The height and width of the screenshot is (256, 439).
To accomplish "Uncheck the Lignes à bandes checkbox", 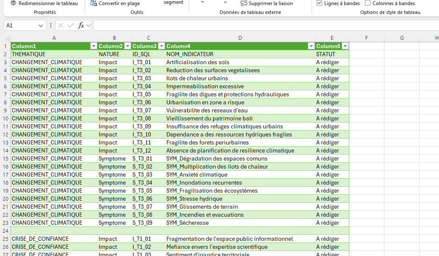I will [x=319, y=3].
